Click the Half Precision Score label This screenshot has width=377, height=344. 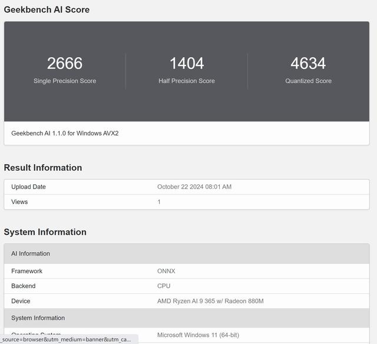click(187, 81)
